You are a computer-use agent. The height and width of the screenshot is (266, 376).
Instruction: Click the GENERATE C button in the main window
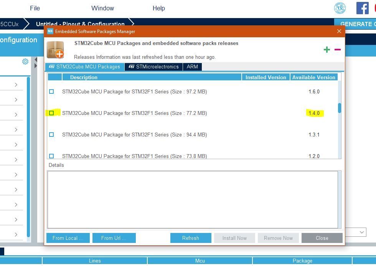coord(355,24)
